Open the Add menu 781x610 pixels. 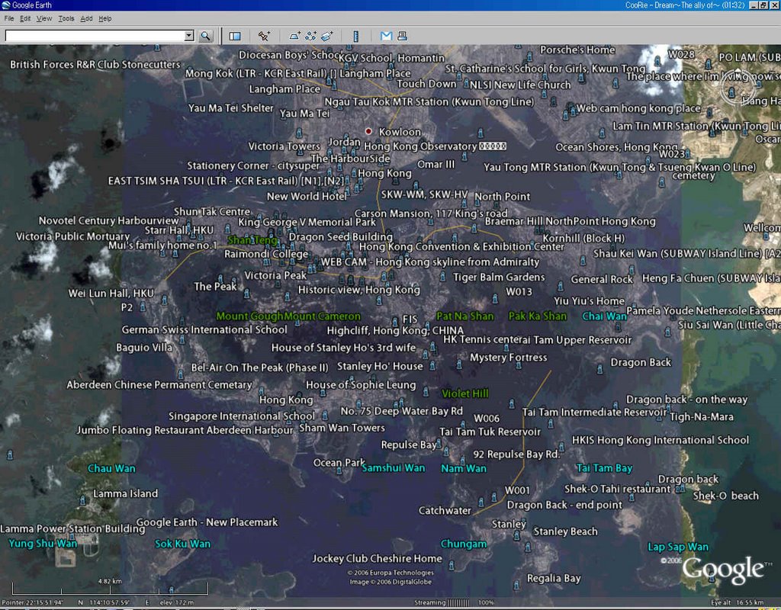[x=86, y=18]
